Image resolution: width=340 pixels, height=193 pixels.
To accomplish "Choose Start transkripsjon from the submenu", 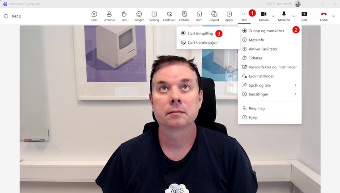I will point(202,42).
